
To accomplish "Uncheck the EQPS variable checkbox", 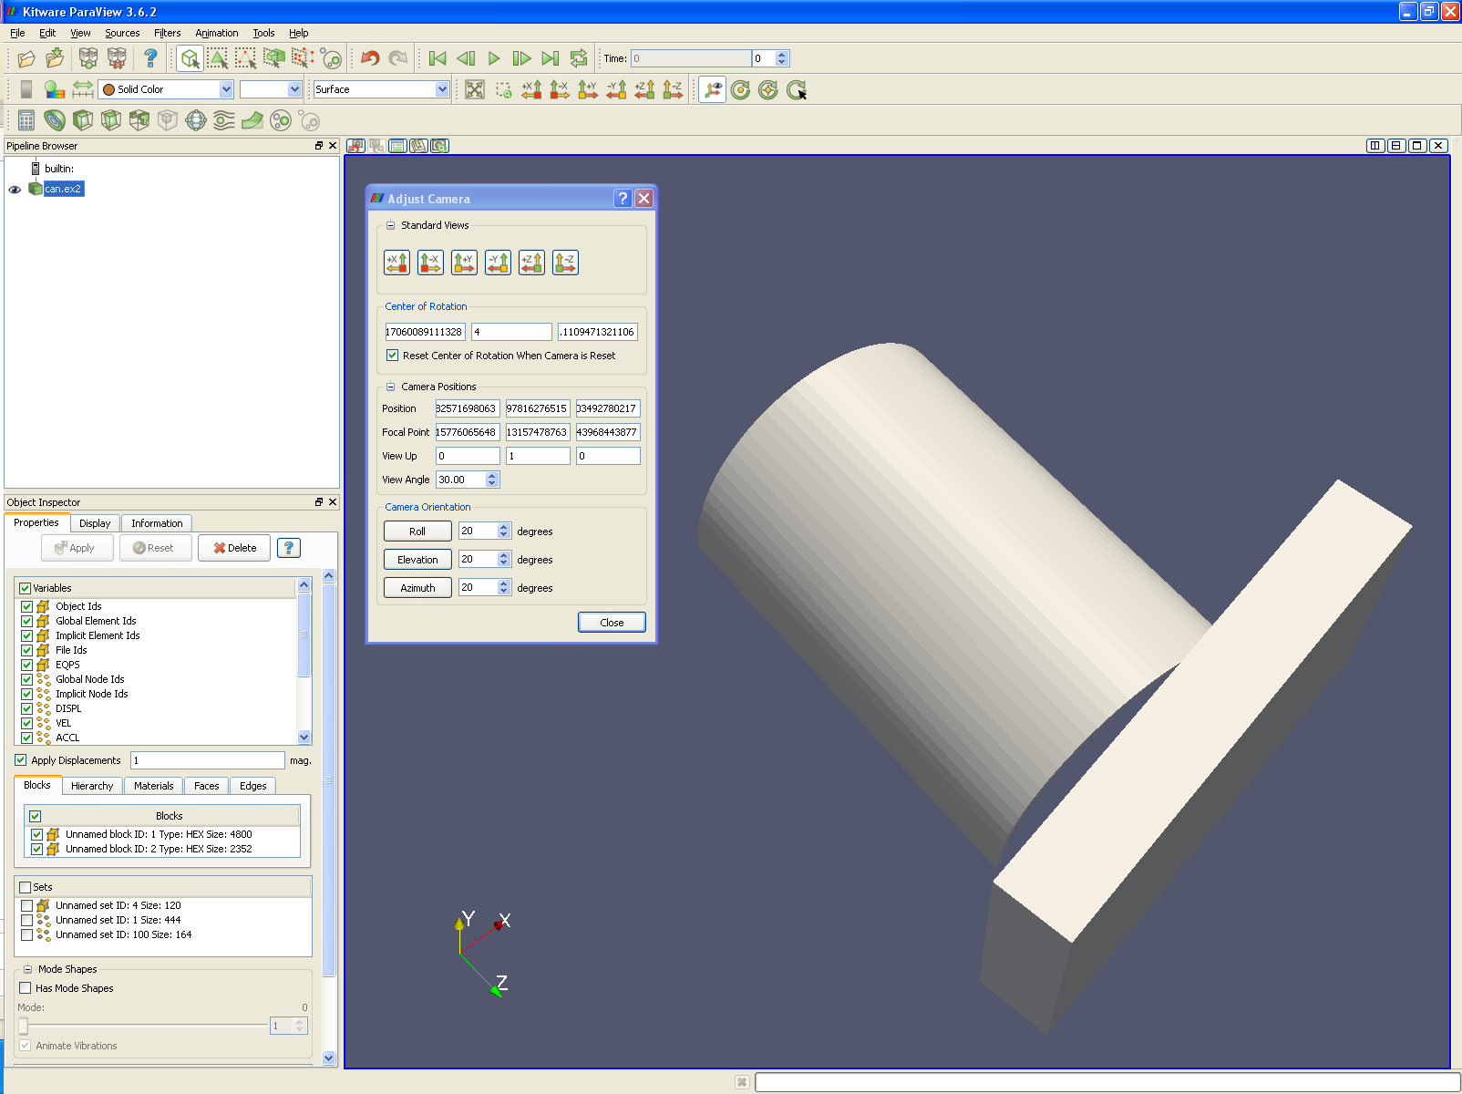I will point(26,665).
